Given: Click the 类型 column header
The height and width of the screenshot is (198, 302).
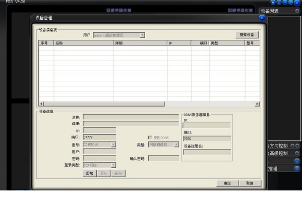Looking at the screenshot, I should [227, 43].
